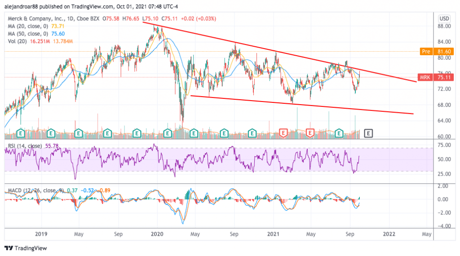Click the first green earnings marker at chart's left edge
Viewport: 460px width, 256px height.
21,133
